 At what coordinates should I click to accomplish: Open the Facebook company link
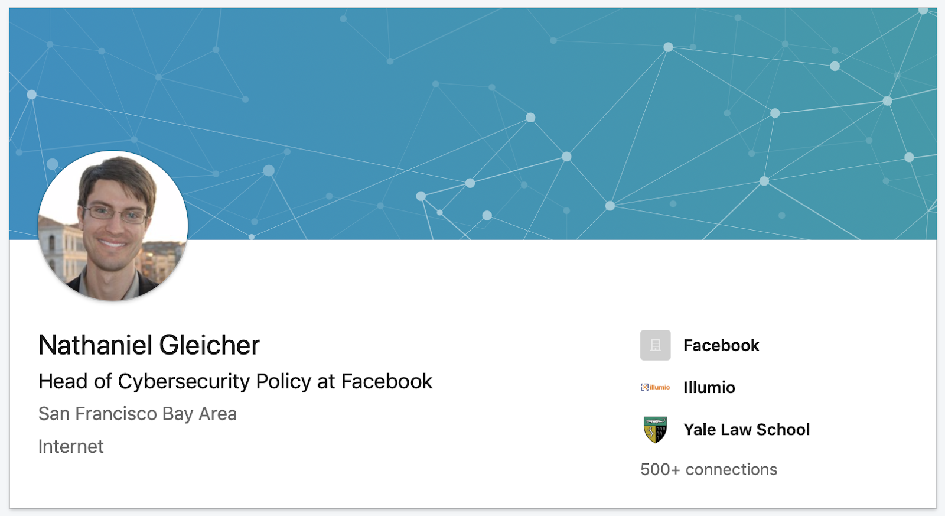coord(721,345)
